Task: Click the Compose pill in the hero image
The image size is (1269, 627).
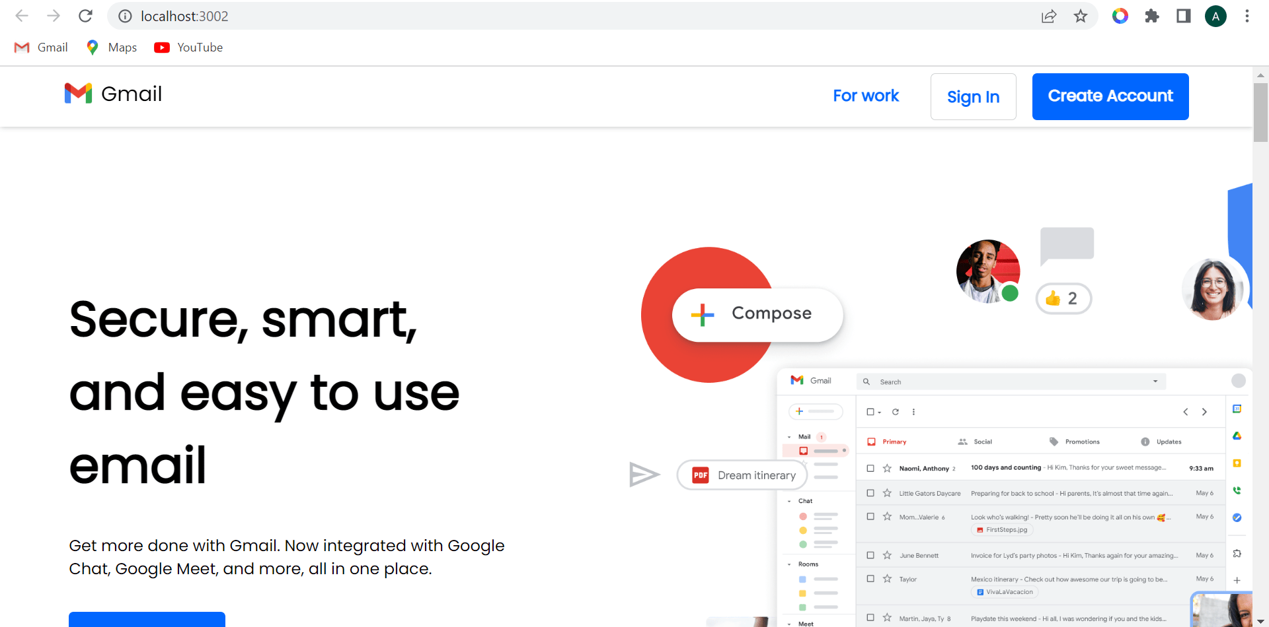Action: pyautogui.click(x=757, y=315)
